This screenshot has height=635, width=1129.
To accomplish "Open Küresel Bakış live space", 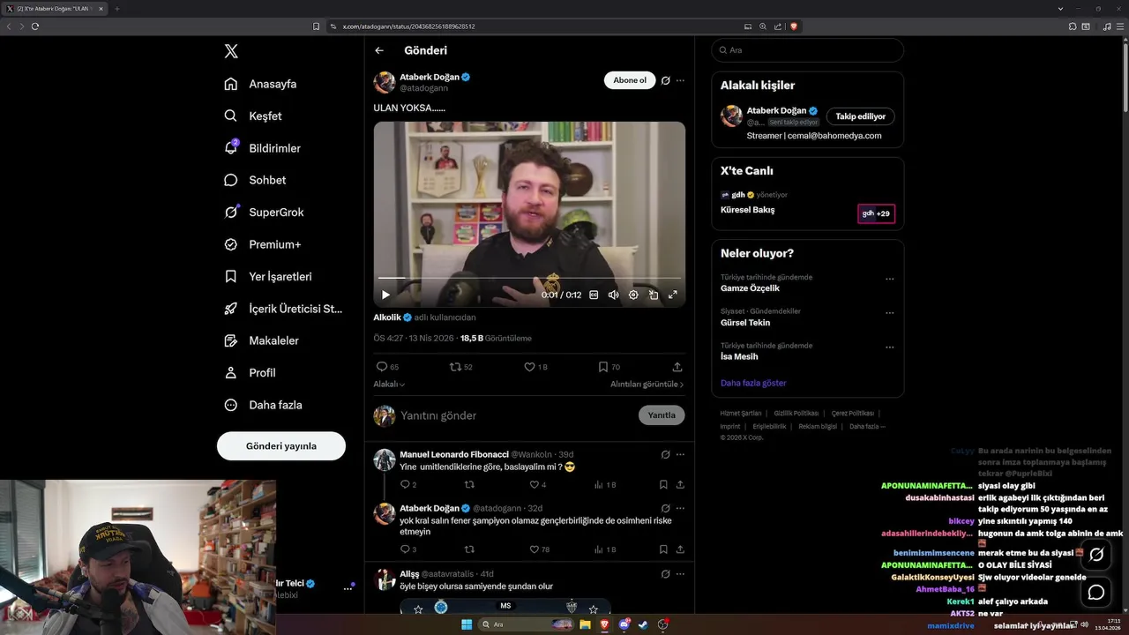I will 748,210.
